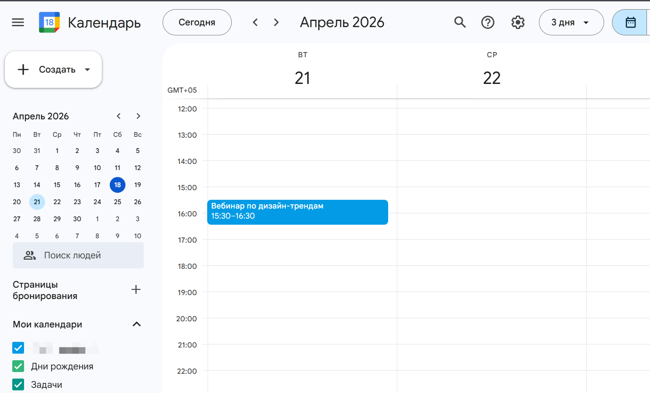Toggle the blurred personal calendar checkbox
The height and width of the screenshot is (393, 650).
(18, 348)
